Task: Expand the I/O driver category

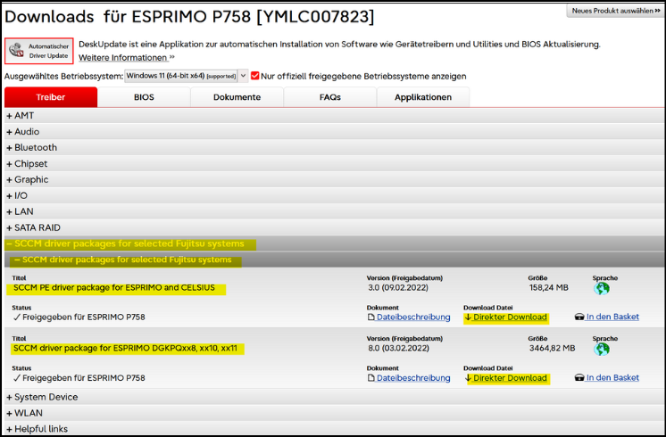Action: (334, 195)
